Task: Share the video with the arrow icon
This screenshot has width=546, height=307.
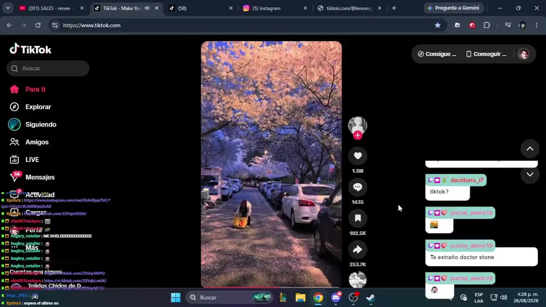Action: tap(358, 249)
